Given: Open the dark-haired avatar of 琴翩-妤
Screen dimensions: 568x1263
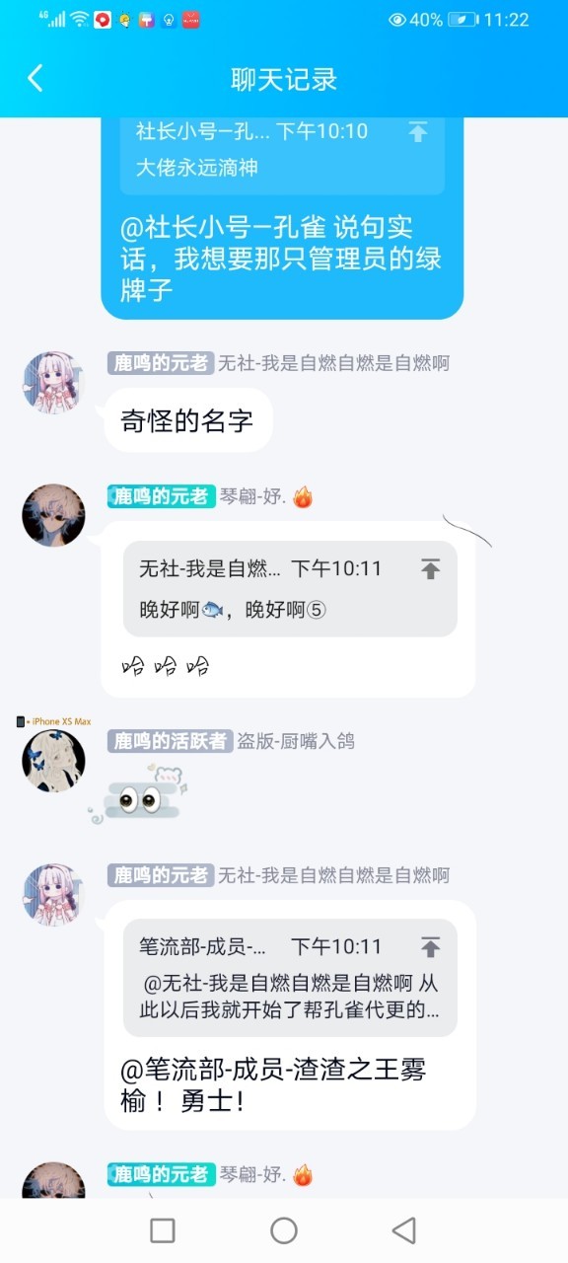Looking at the screenshot, I should [x=53, y=515].
